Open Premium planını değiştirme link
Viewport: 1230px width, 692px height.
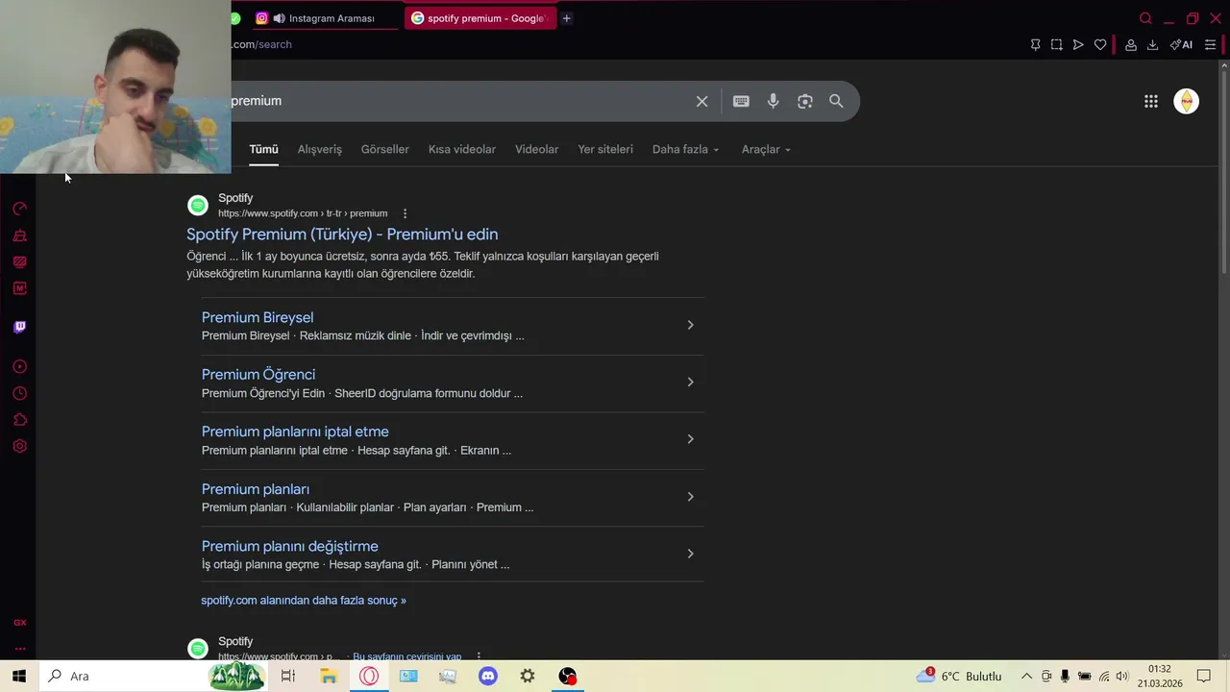point(290,546)
